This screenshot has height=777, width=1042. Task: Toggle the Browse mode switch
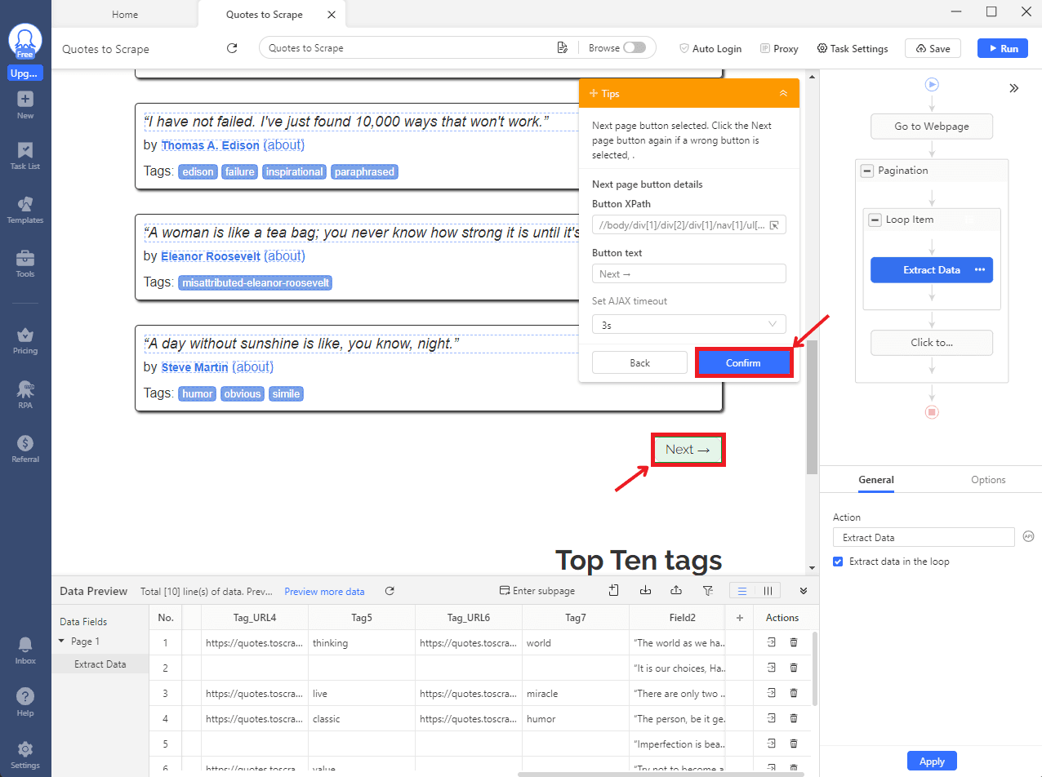click(x=634, y=48)
